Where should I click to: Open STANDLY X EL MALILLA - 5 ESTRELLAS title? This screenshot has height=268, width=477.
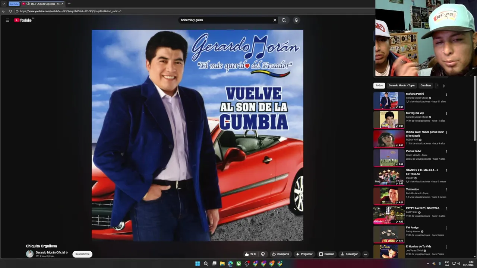[x=422, y=172]
